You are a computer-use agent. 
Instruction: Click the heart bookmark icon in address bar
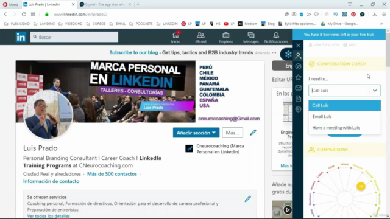pyautogui.click(x=316, y=15)
